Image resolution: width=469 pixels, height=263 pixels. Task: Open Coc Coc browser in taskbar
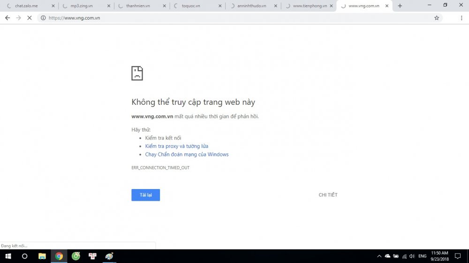76,256
